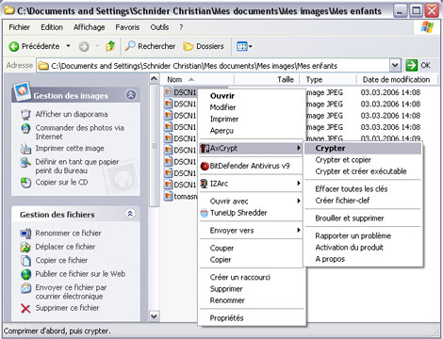Image resolution: width=443 pixels, height=339 pixels.
Task: Choose TuneUp Shredder menu entry
Action: click(252, 213)
